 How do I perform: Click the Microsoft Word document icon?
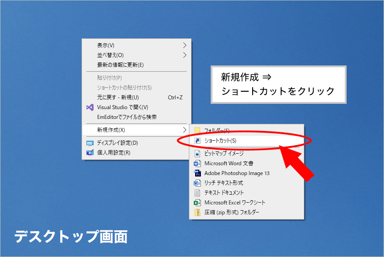[197, 163]
